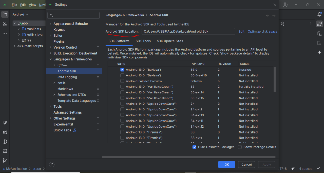Switch to SDK Update Sites tab

click(170, 41)
